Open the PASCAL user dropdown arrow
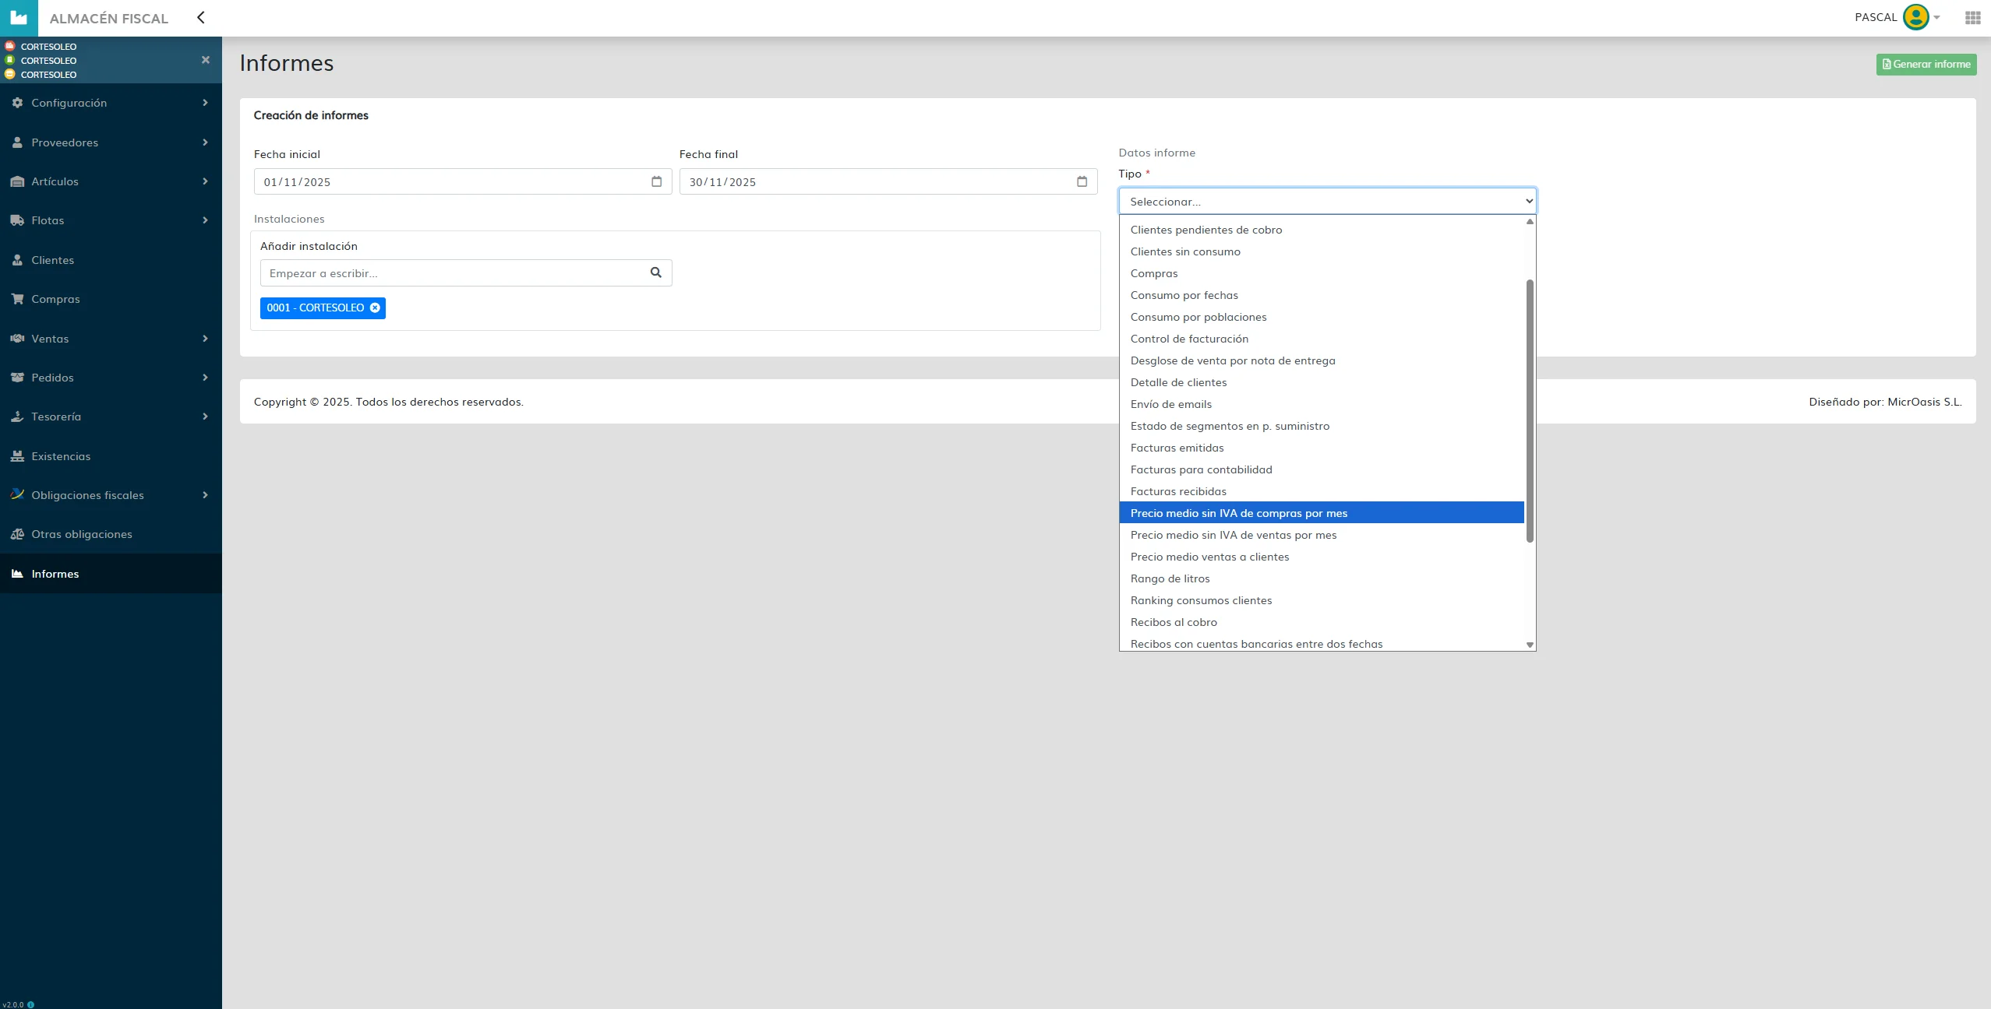 click(1936, 17)
